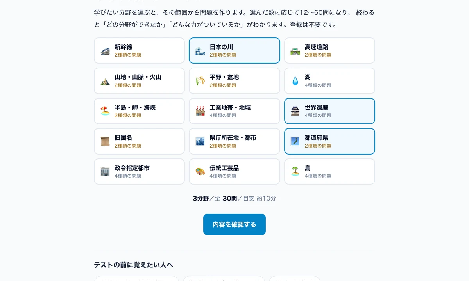Click the cityscape icon for 県庁所在地・都市
This screenshot has height=281, width=469.
click(x=200, y=141)
